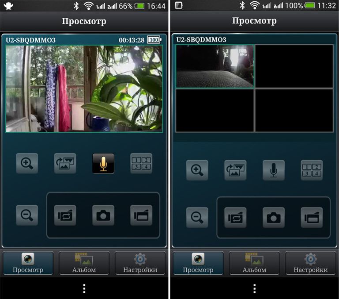This screenshot has width=339, height=299.
Task: Tap notification icon at left status bar corner
Action: click(8, 6)
